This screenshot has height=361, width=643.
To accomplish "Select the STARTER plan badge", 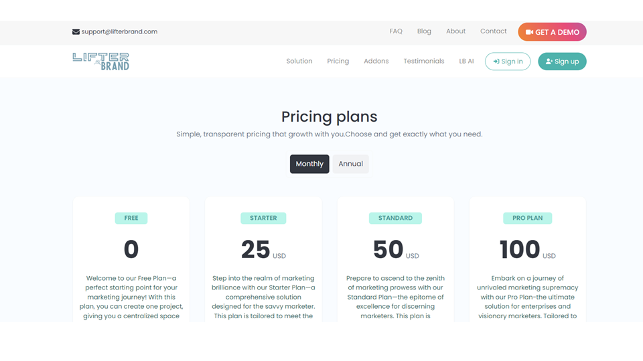I will tap(263, 218).
